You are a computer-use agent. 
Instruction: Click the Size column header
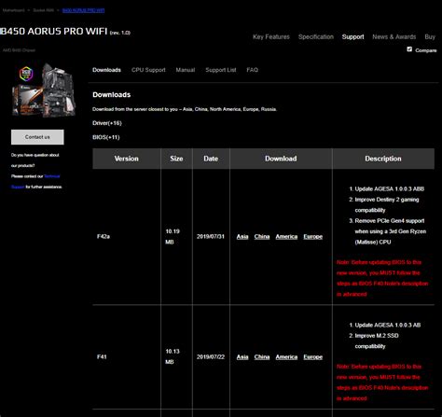point(176,159)
